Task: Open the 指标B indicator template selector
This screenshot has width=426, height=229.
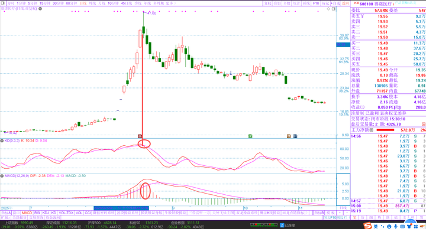Action: 319,212
